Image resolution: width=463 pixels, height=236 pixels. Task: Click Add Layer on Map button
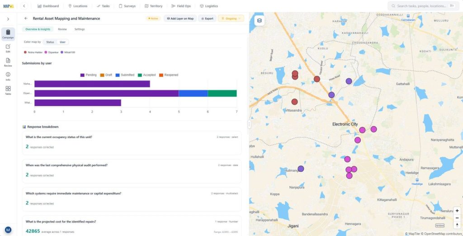(180, 19)
